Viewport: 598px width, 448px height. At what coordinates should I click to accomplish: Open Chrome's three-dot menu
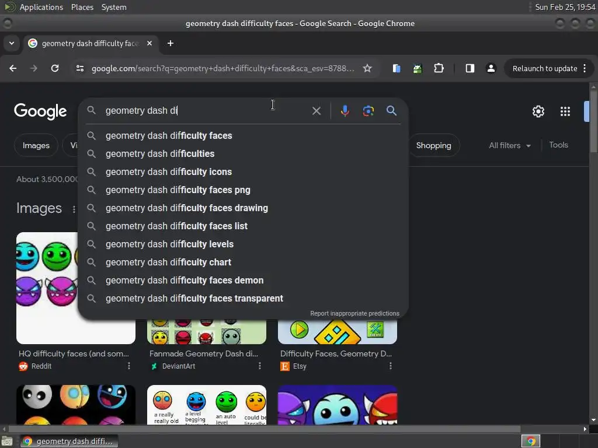pyautogui.click(x=585, y=68)
